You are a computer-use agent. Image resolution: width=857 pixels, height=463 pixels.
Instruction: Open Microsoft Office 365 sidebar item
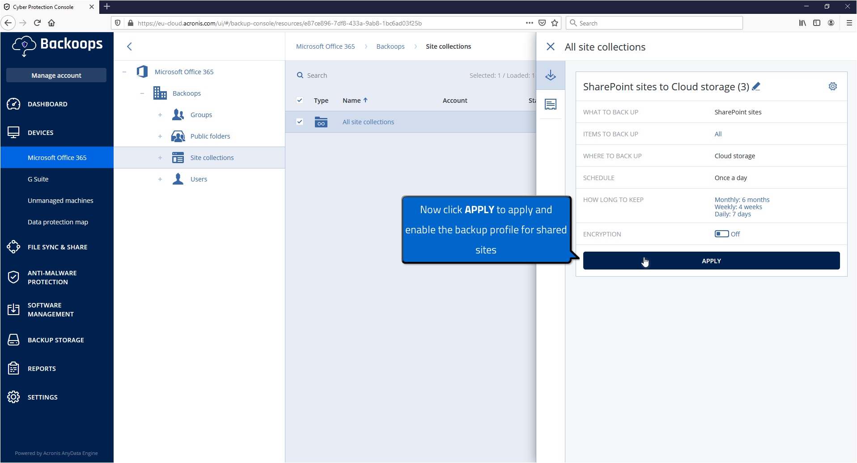pyautogui.click(x=57, y=157)
